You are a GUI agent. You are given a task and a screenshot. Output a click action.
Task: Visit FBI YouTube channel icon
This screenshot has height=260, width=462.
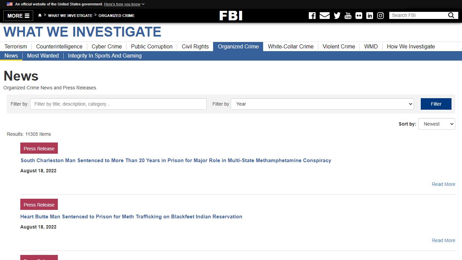click(348, 16)
